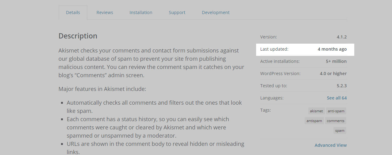
Task: Click the 'Active installations:' label
Action: (x=280, y=61)
